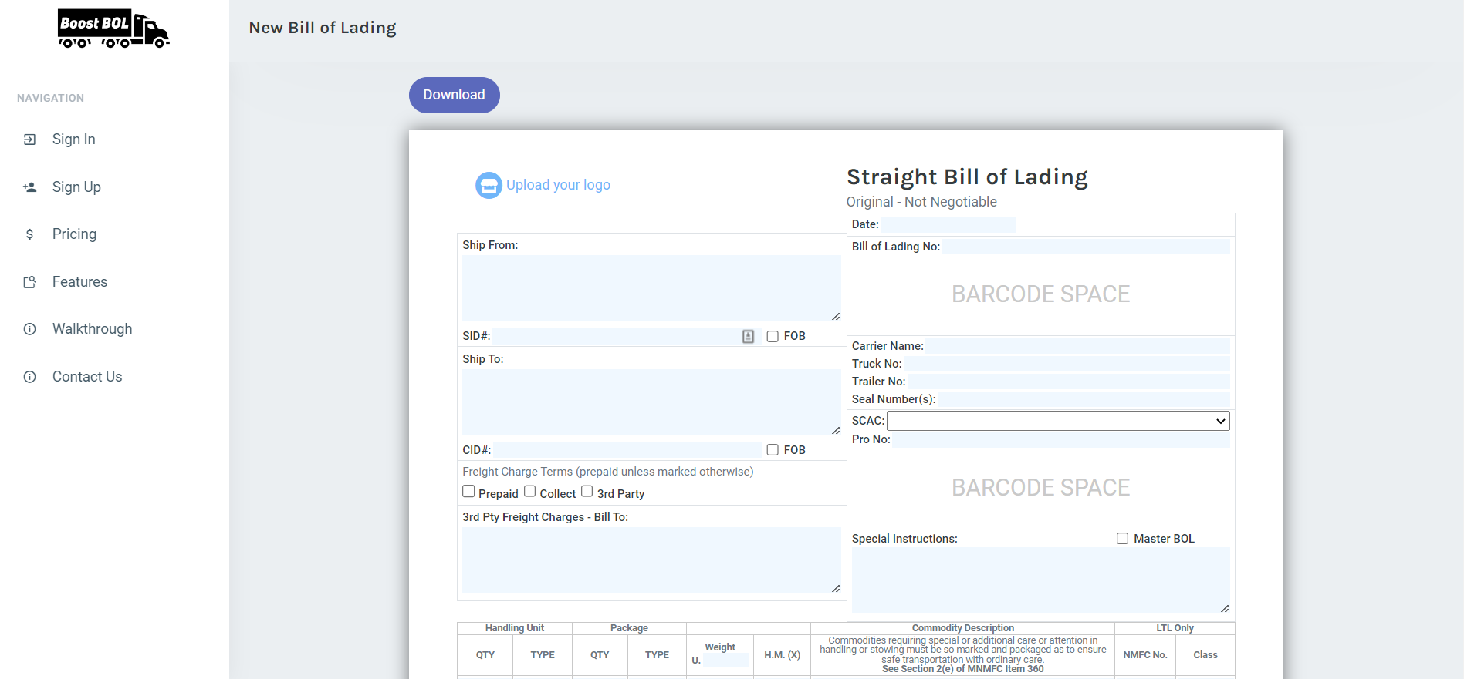
Task: Click the CID# input field
Action: pyautogui.click(x=627, y=450)
